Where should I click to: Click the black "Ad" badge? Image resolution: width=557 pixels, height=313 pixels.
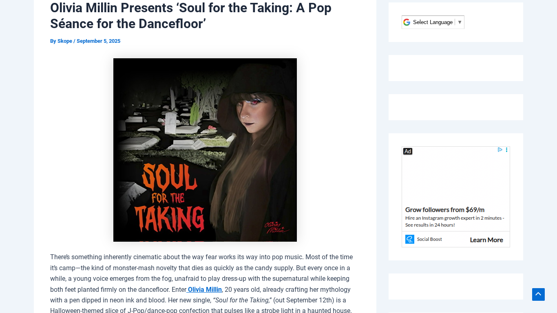[408, 151]
